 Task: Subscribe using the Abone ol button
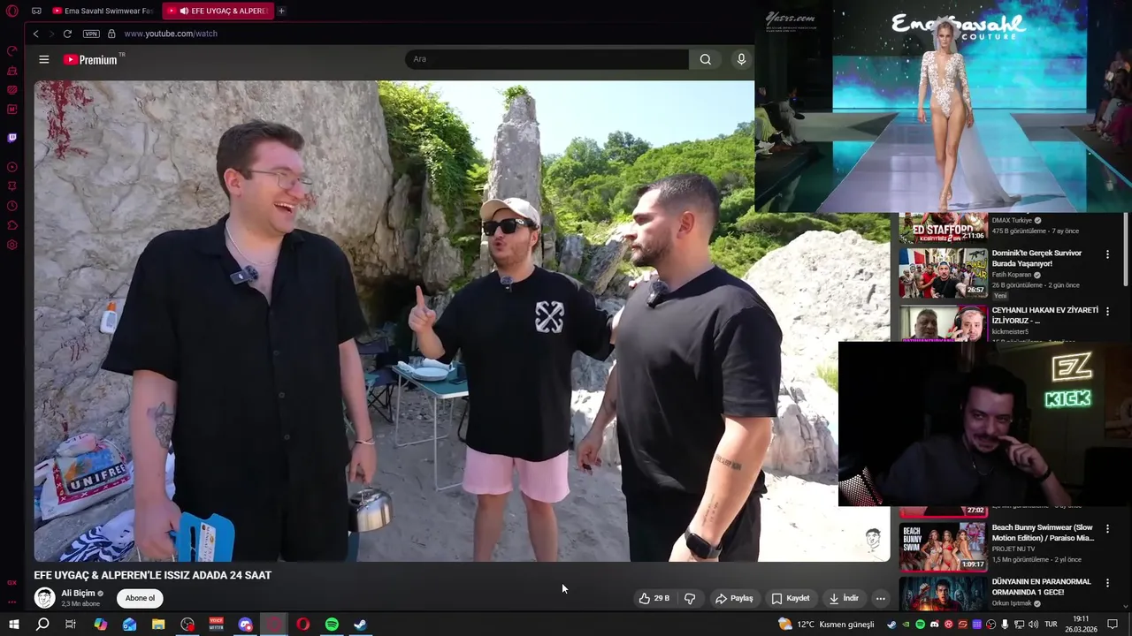tap(140, 598)
